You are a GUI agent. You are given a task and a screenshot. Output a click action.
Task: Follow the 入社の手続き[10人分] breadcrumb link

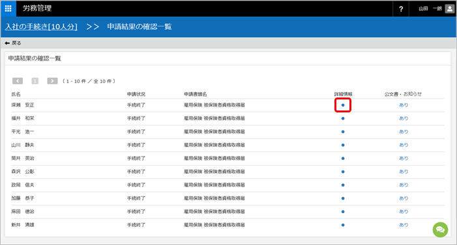tap(41, 27)
